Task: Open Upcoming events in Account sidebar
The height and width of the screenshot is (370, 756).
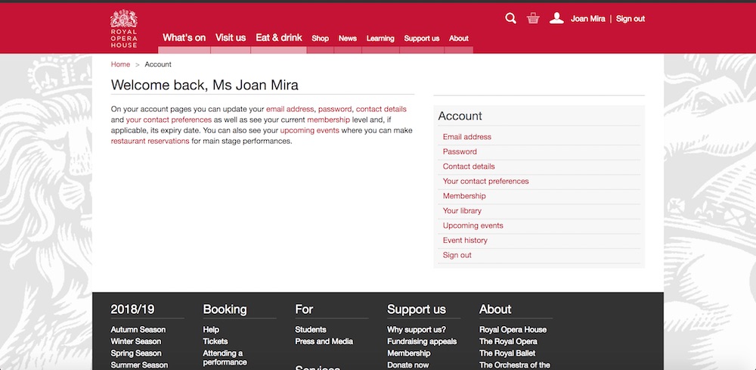Action: coord(473,225)
